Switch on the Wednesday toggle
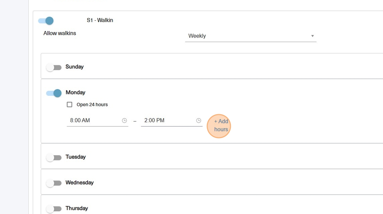 click(54, 183)
